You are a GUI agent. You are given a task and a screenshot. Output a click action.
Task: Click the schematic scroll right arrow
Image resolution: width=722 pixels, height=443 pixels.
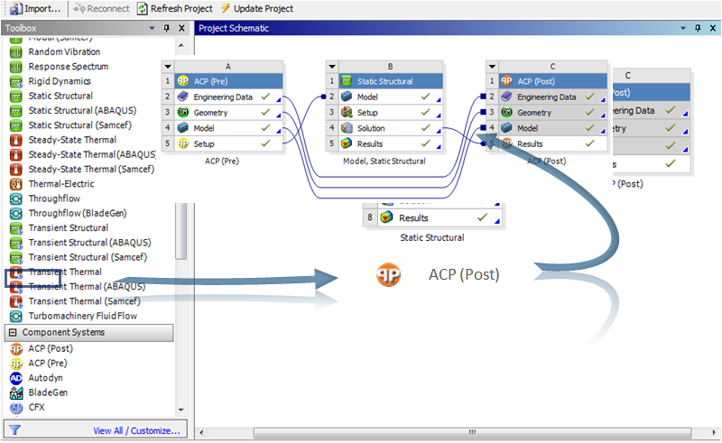pyautogui.click(x=714, y=432)
